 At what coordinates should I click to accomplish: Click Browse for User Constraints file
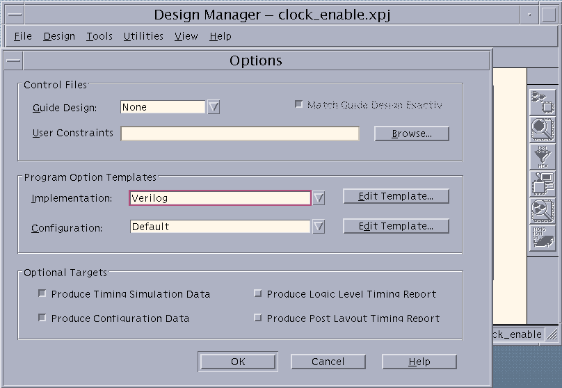tap(411, 134)
